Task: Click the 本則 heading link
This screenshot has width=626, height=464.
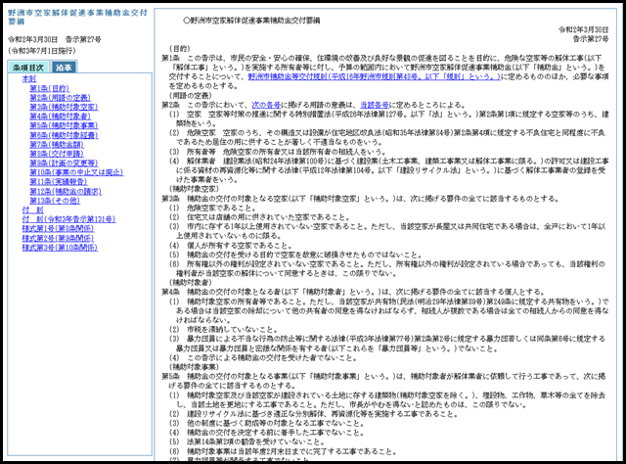Action: click(28, 78)
